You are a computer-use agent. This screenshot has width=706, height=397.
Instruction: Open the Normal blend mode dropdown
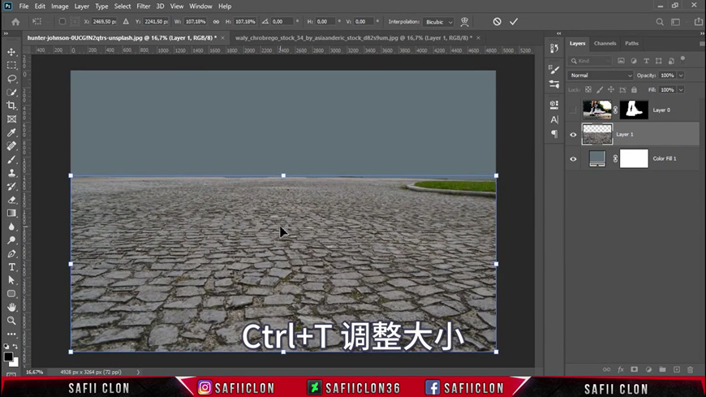click(601, 76)
